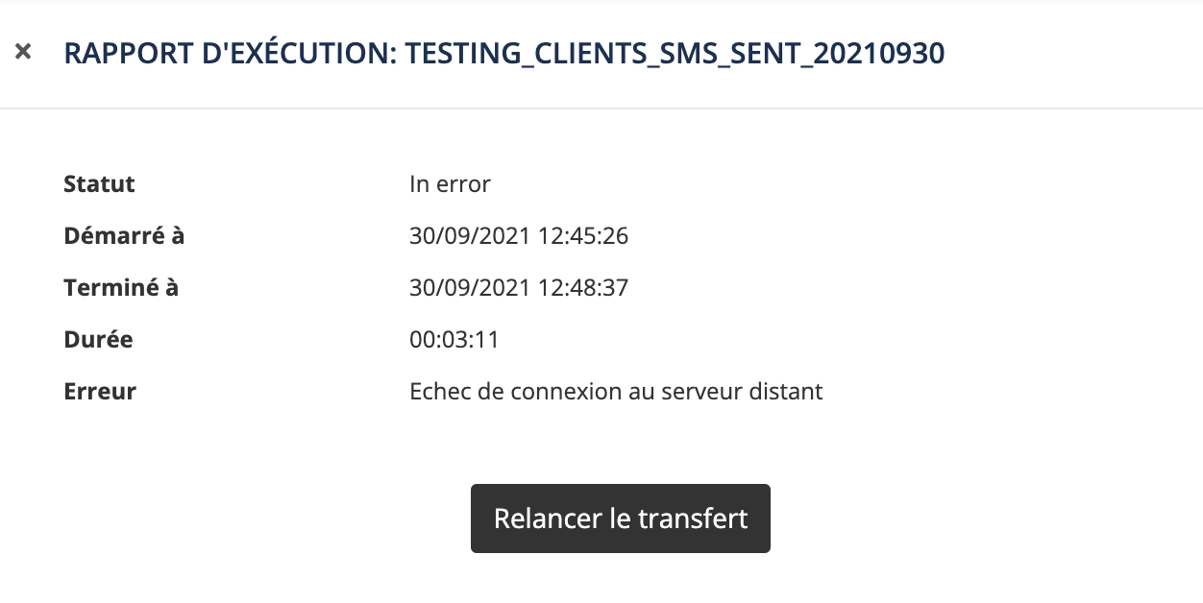
Task: Click the Relancer le transfert button
Action: coord(620,519)
